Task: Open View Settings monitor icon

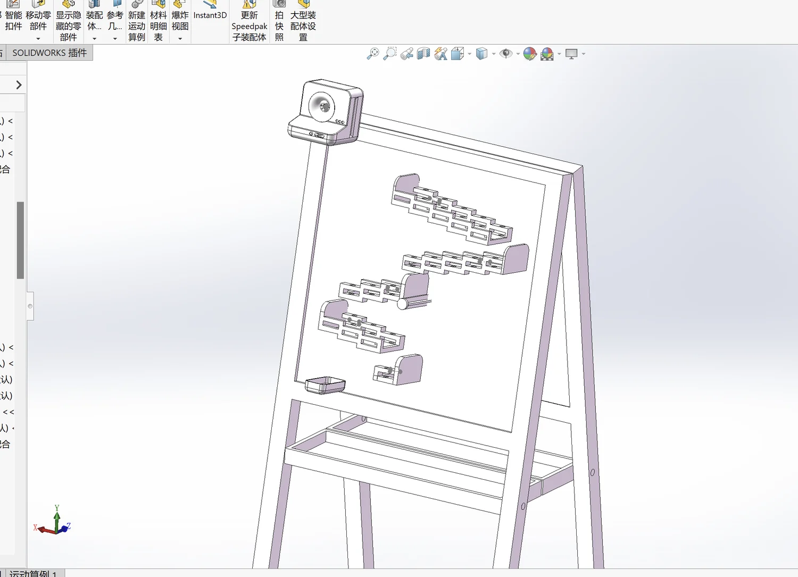Action: [x=571, y=54]
